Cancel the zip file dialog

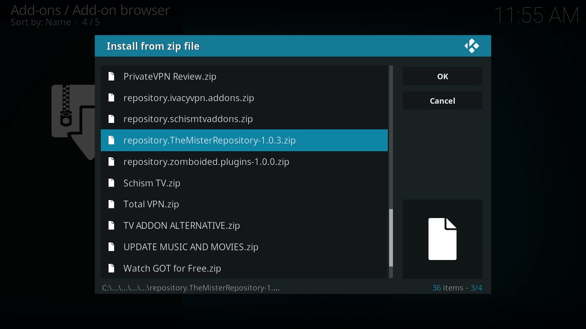coord(442,101)
